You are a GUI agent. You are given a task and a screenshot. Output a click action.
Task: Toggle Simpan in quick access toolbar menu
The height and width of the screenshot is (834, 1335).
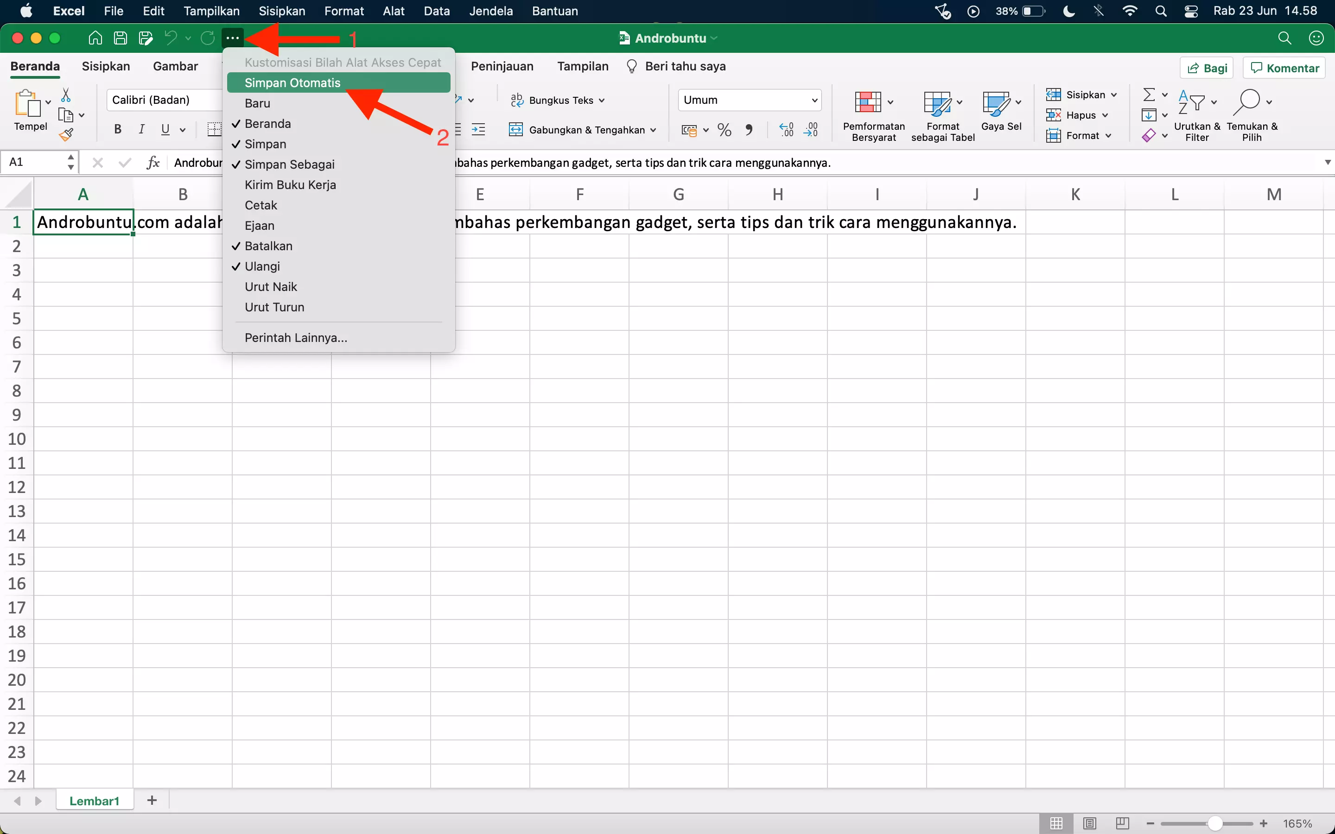pyautogui.click(x=267, y=144)
